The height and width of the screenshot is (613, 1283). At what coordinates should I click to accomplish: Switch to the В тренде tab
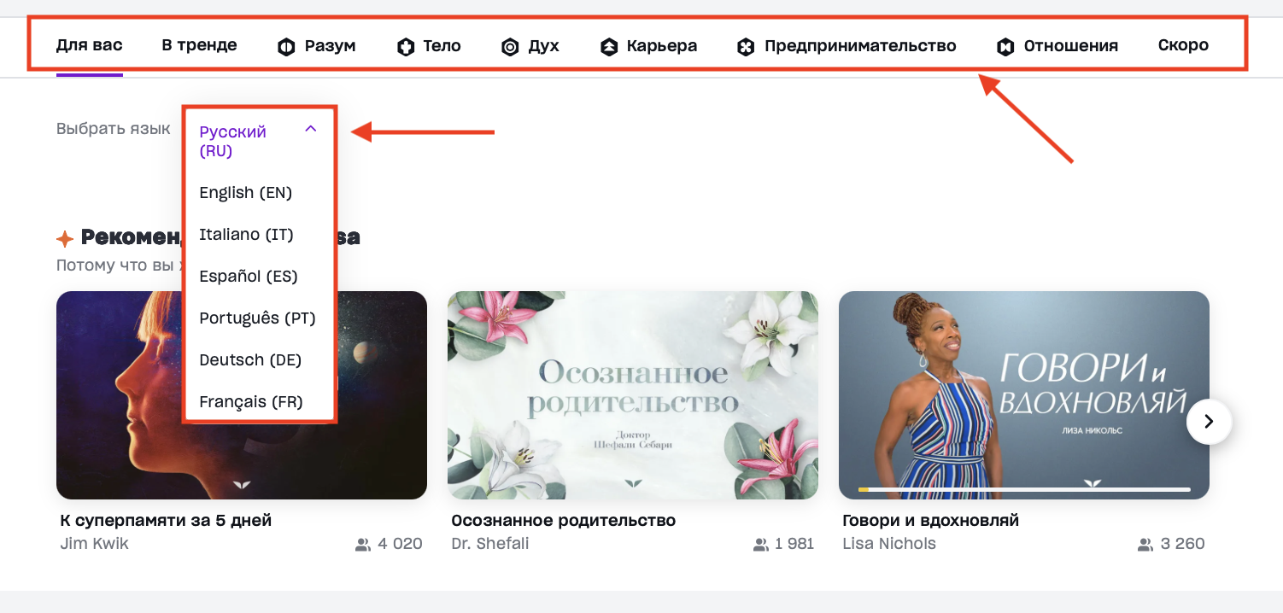[199, 45]
